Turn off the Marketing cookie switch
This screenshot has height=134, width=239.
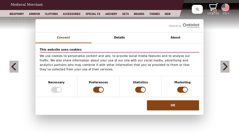(x=183, y=90)
